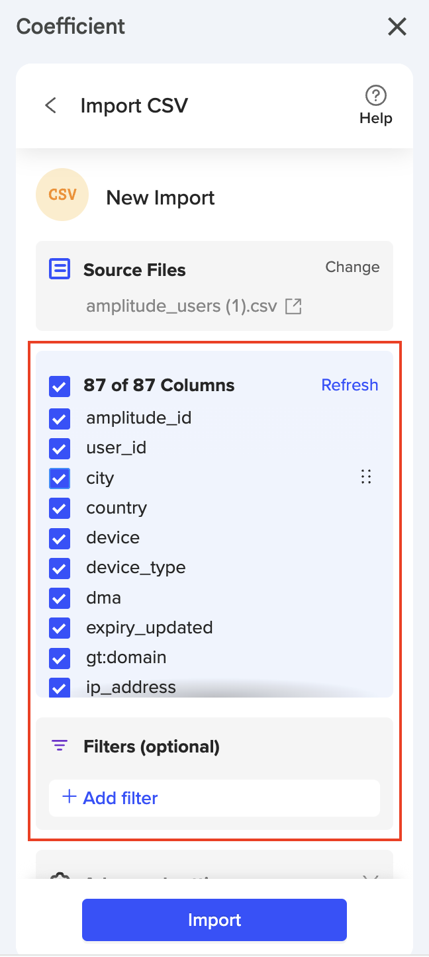Click the Filters funnel icon
Screen dimensions: 429x957
60,745
